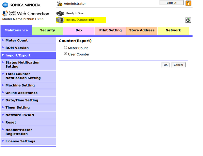The width and height of the screenshot is (203, 156).
Task: Log out using the Logout button
Action: tap(171, 3)
